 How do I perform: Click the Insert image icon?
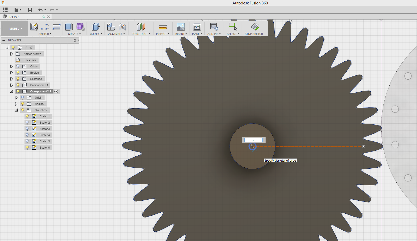pyautogui.click(x=181, y=27)
